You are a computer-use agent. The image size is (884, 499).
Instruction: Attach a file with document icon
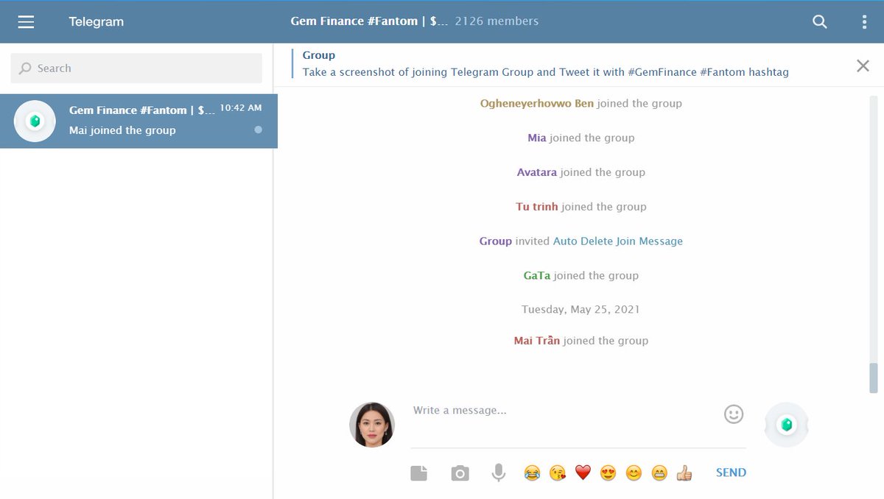coord(419,473)
